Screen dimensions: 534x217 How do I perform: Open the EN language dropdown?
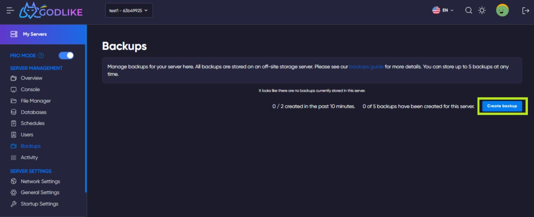443,10
